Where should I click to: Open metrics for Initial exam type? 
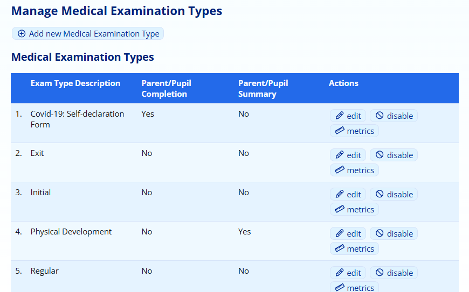coord(354,209)
